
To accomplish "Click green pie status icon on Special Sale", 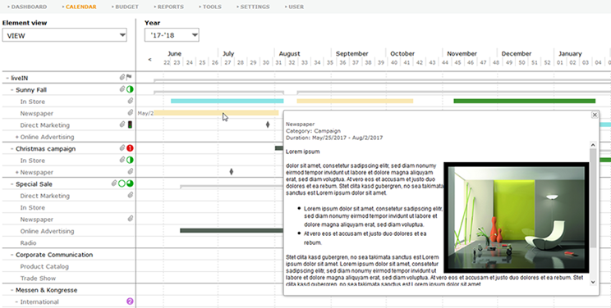I will 130,183.
